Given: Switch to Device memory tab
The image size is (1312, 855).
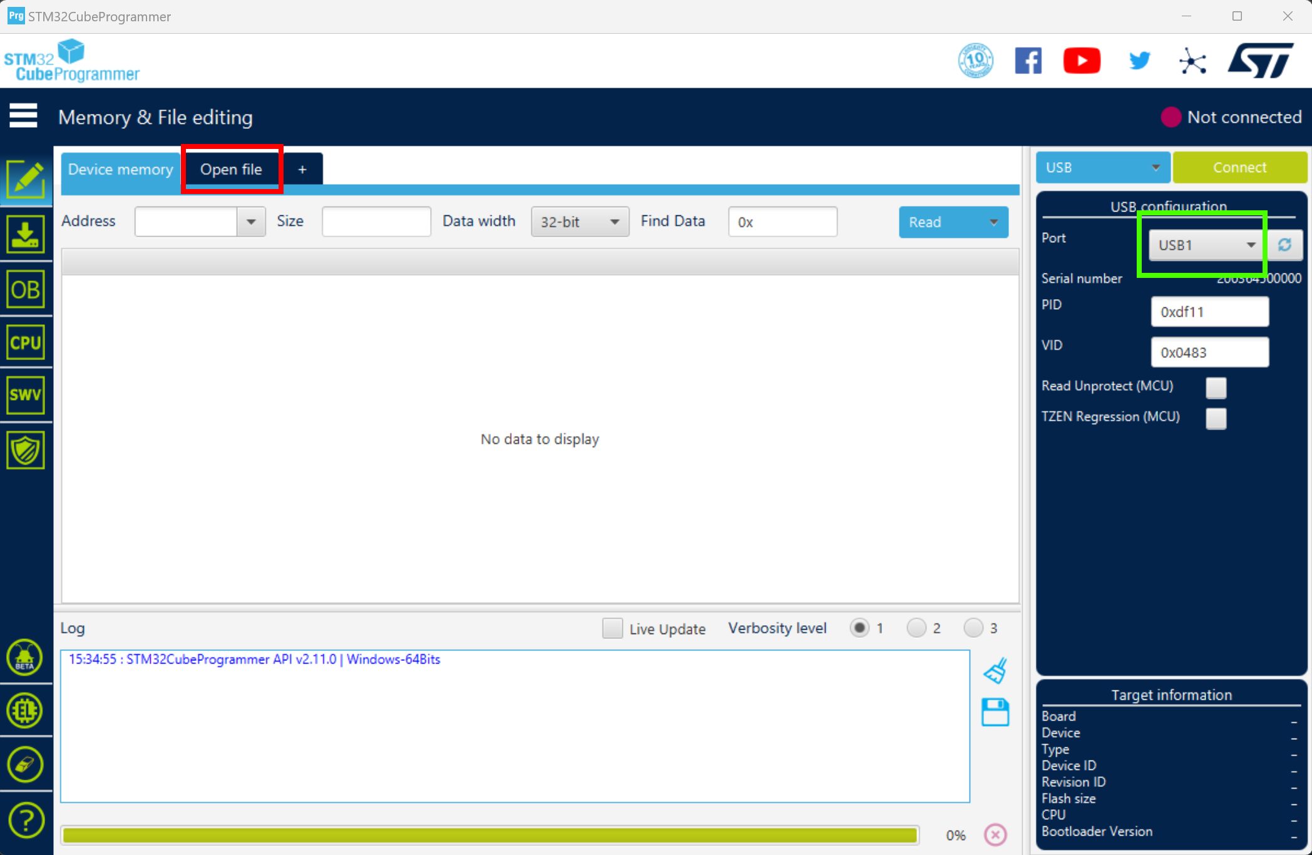Looking at the screenshot, I should pos(118,169).
